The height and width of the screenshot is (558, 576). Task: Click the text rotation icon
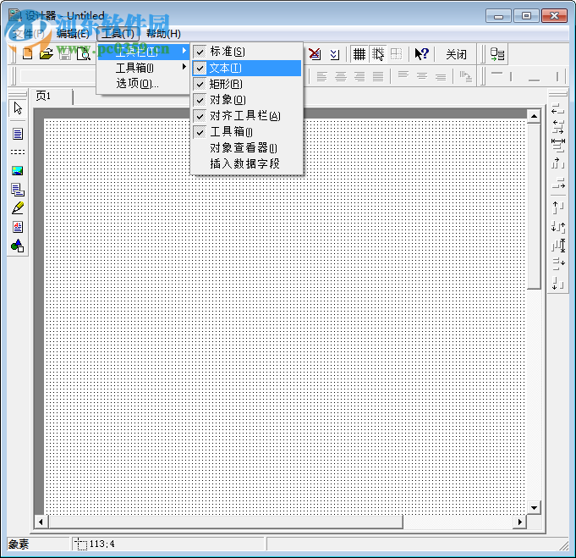[x=466, y=76]
